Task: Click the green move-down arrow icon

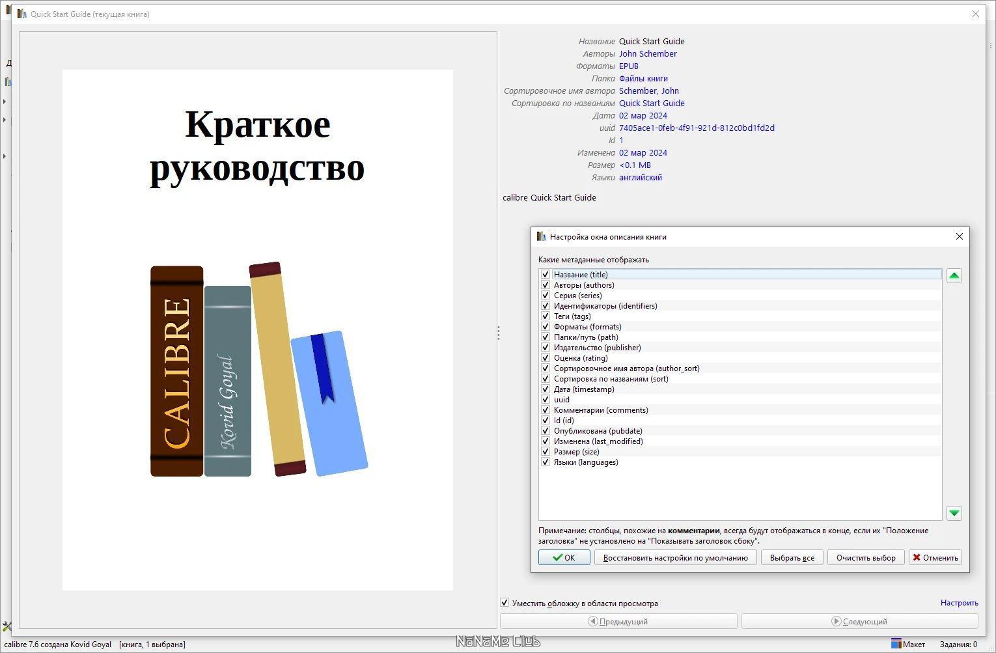Action: tap(954, 513)
